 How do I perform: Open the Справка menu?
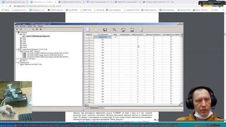pyautogui.click(x=40, y=26)
